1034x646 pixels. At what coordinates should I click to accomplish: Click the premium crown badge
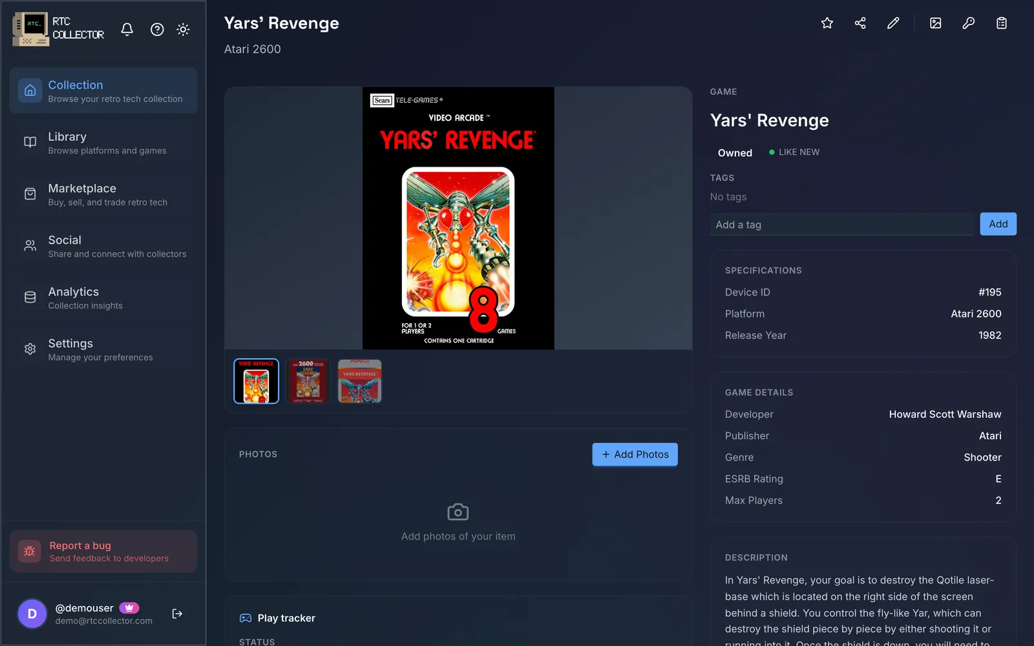[x=129, y=608]
